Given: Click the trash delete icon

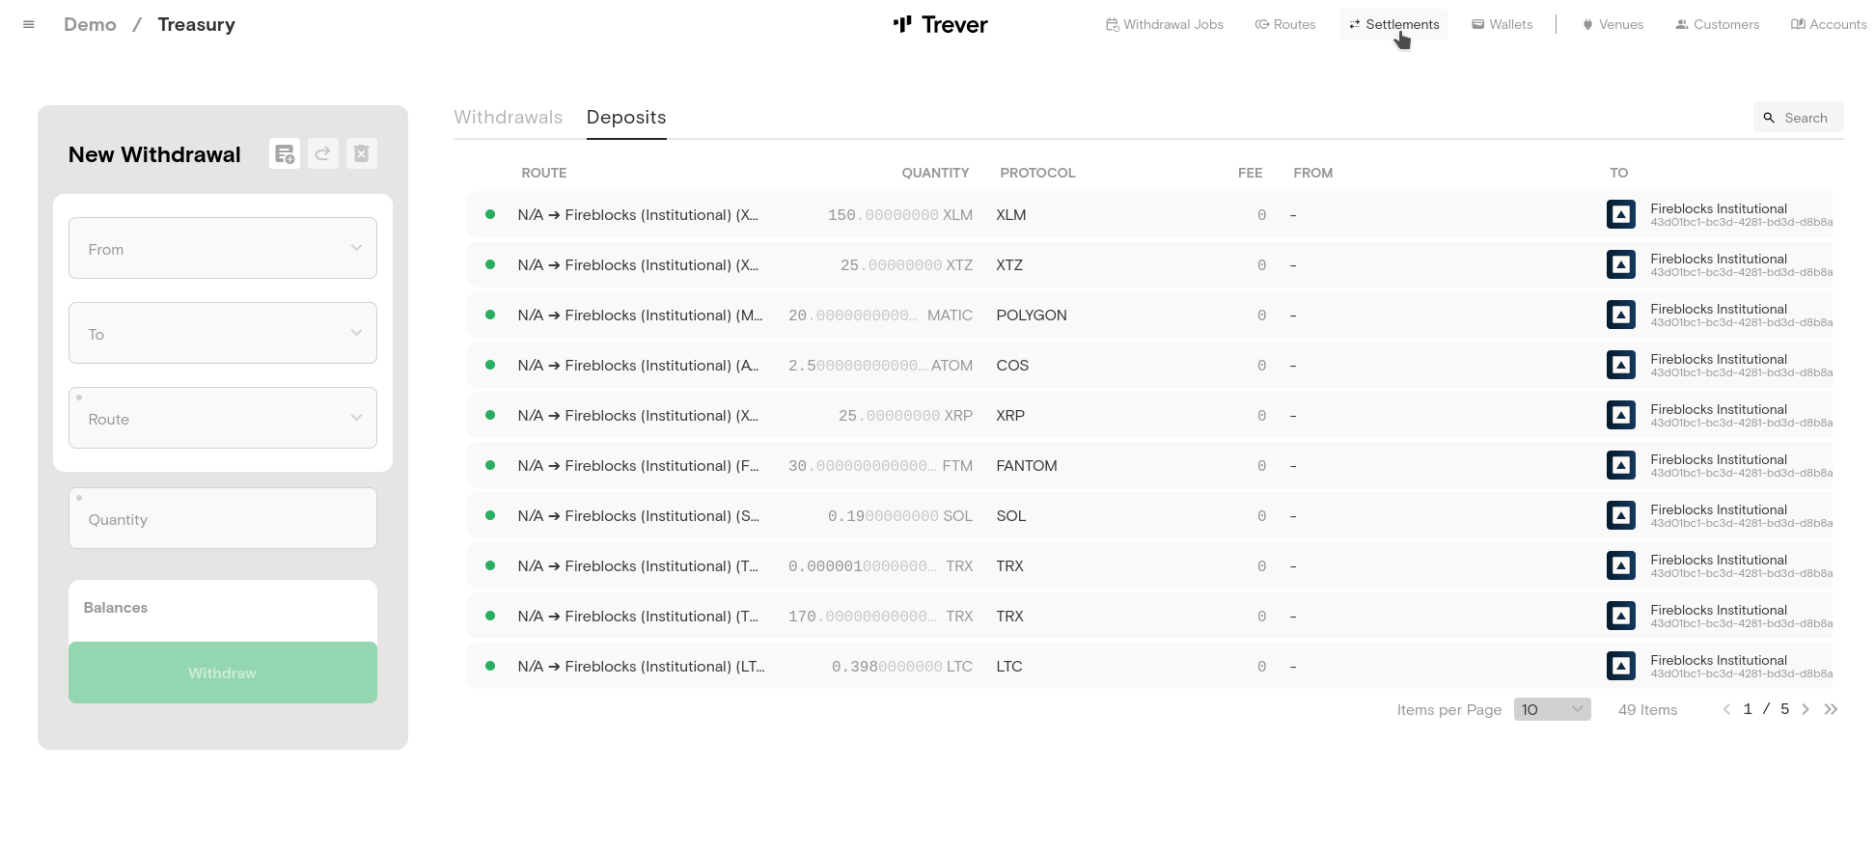Looking at the screenshot, I should [x=362, y=153].
